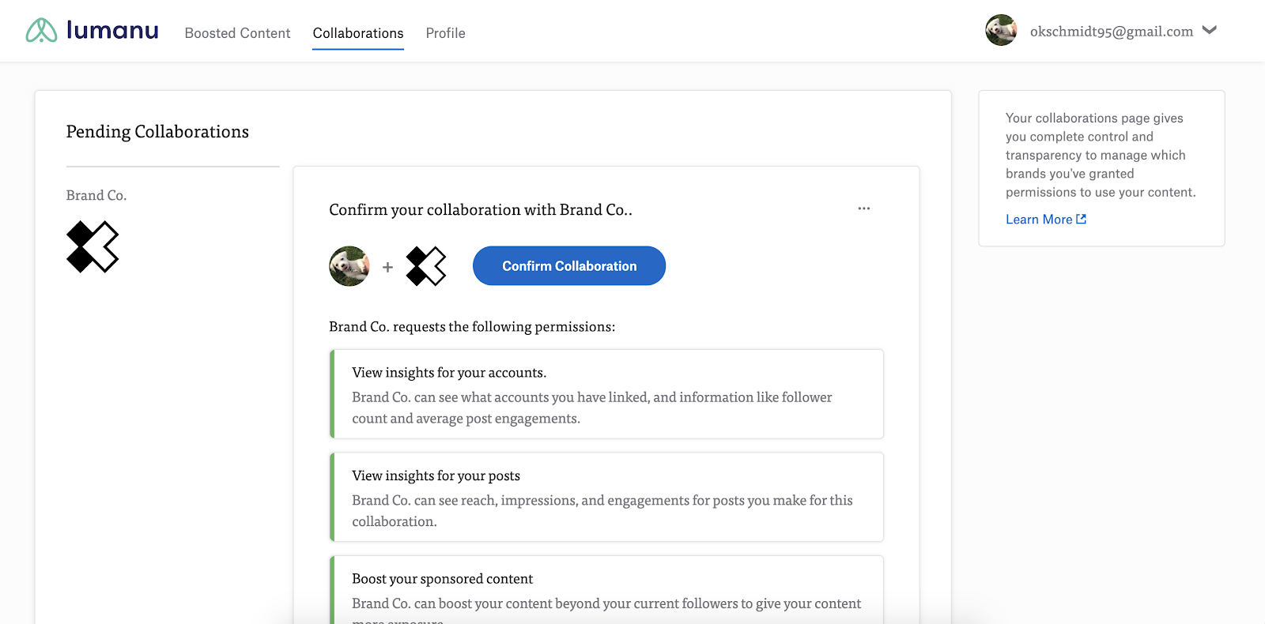1265x624 pixels.
Task: Click the dog avatar beside Confirm Collaboration
Action: point(349,266)
